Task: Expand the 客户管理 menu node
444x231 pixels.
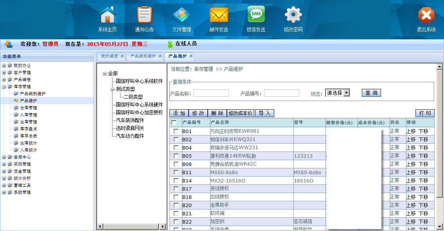Action: coord(4,72)
